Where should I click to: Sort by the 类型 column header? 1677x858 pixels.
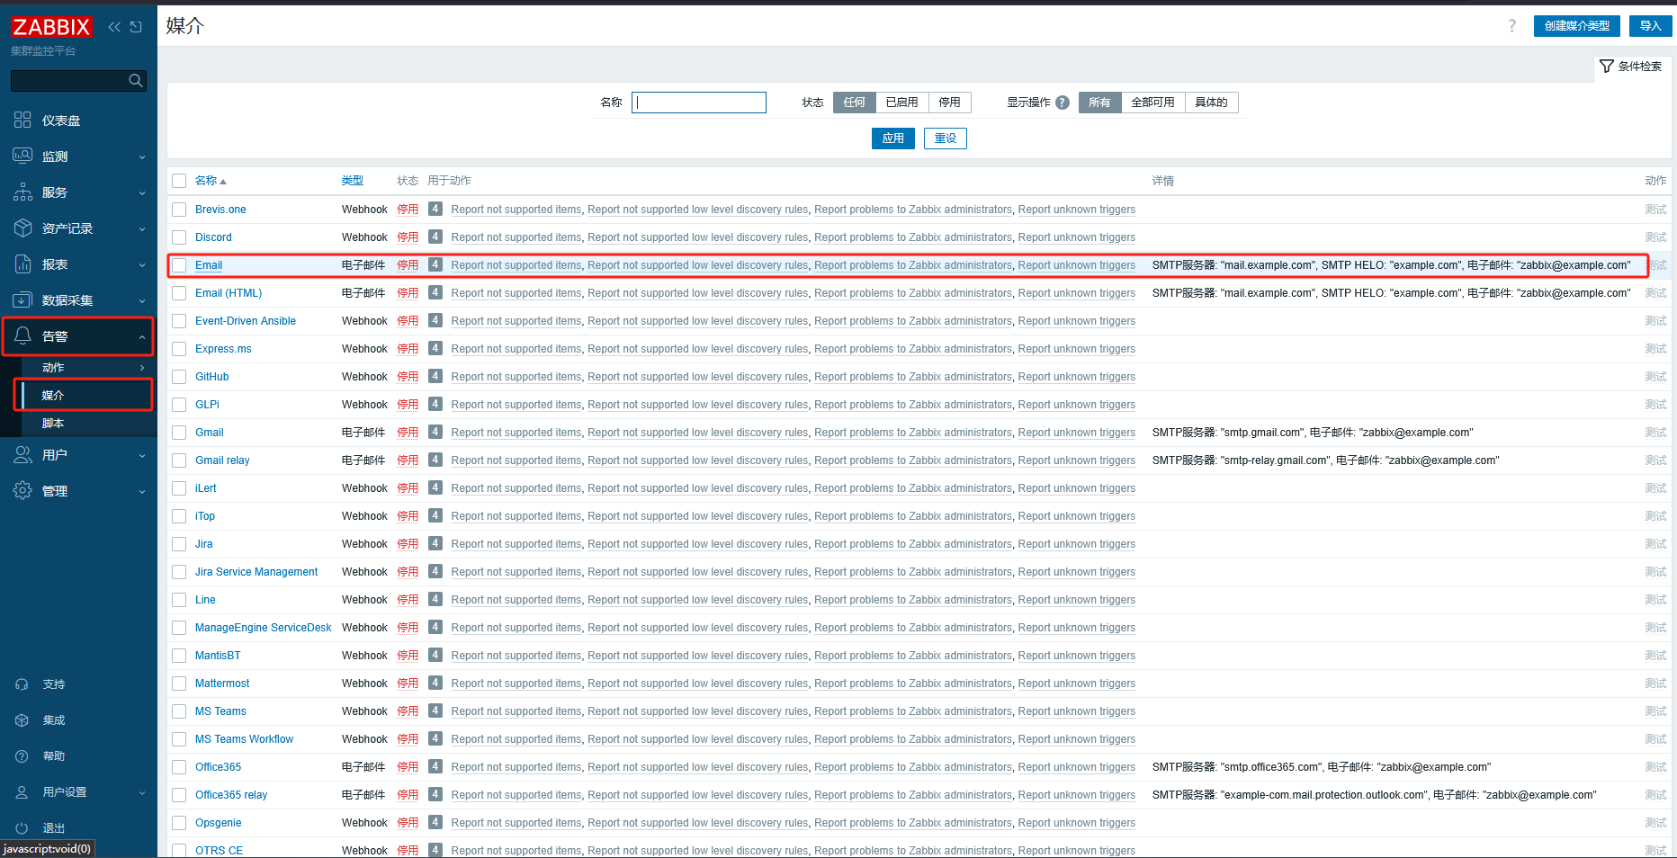[352, 181]
